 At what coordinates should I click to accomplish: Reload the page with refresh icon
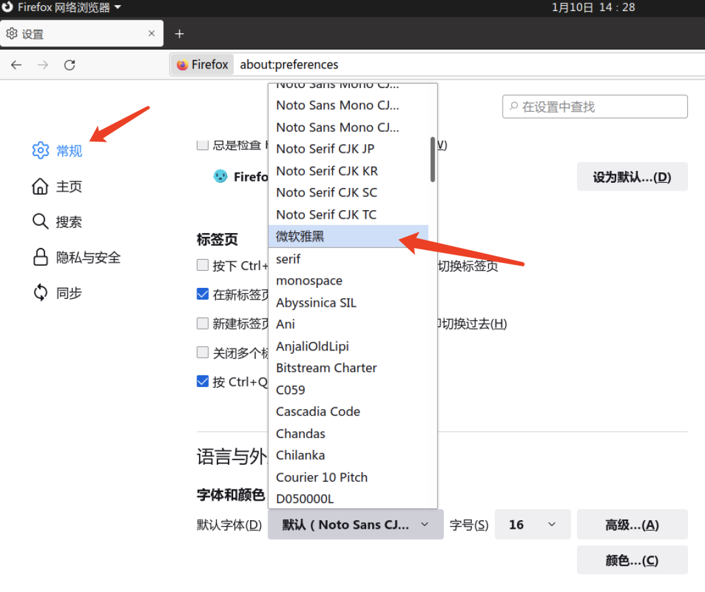70,65
